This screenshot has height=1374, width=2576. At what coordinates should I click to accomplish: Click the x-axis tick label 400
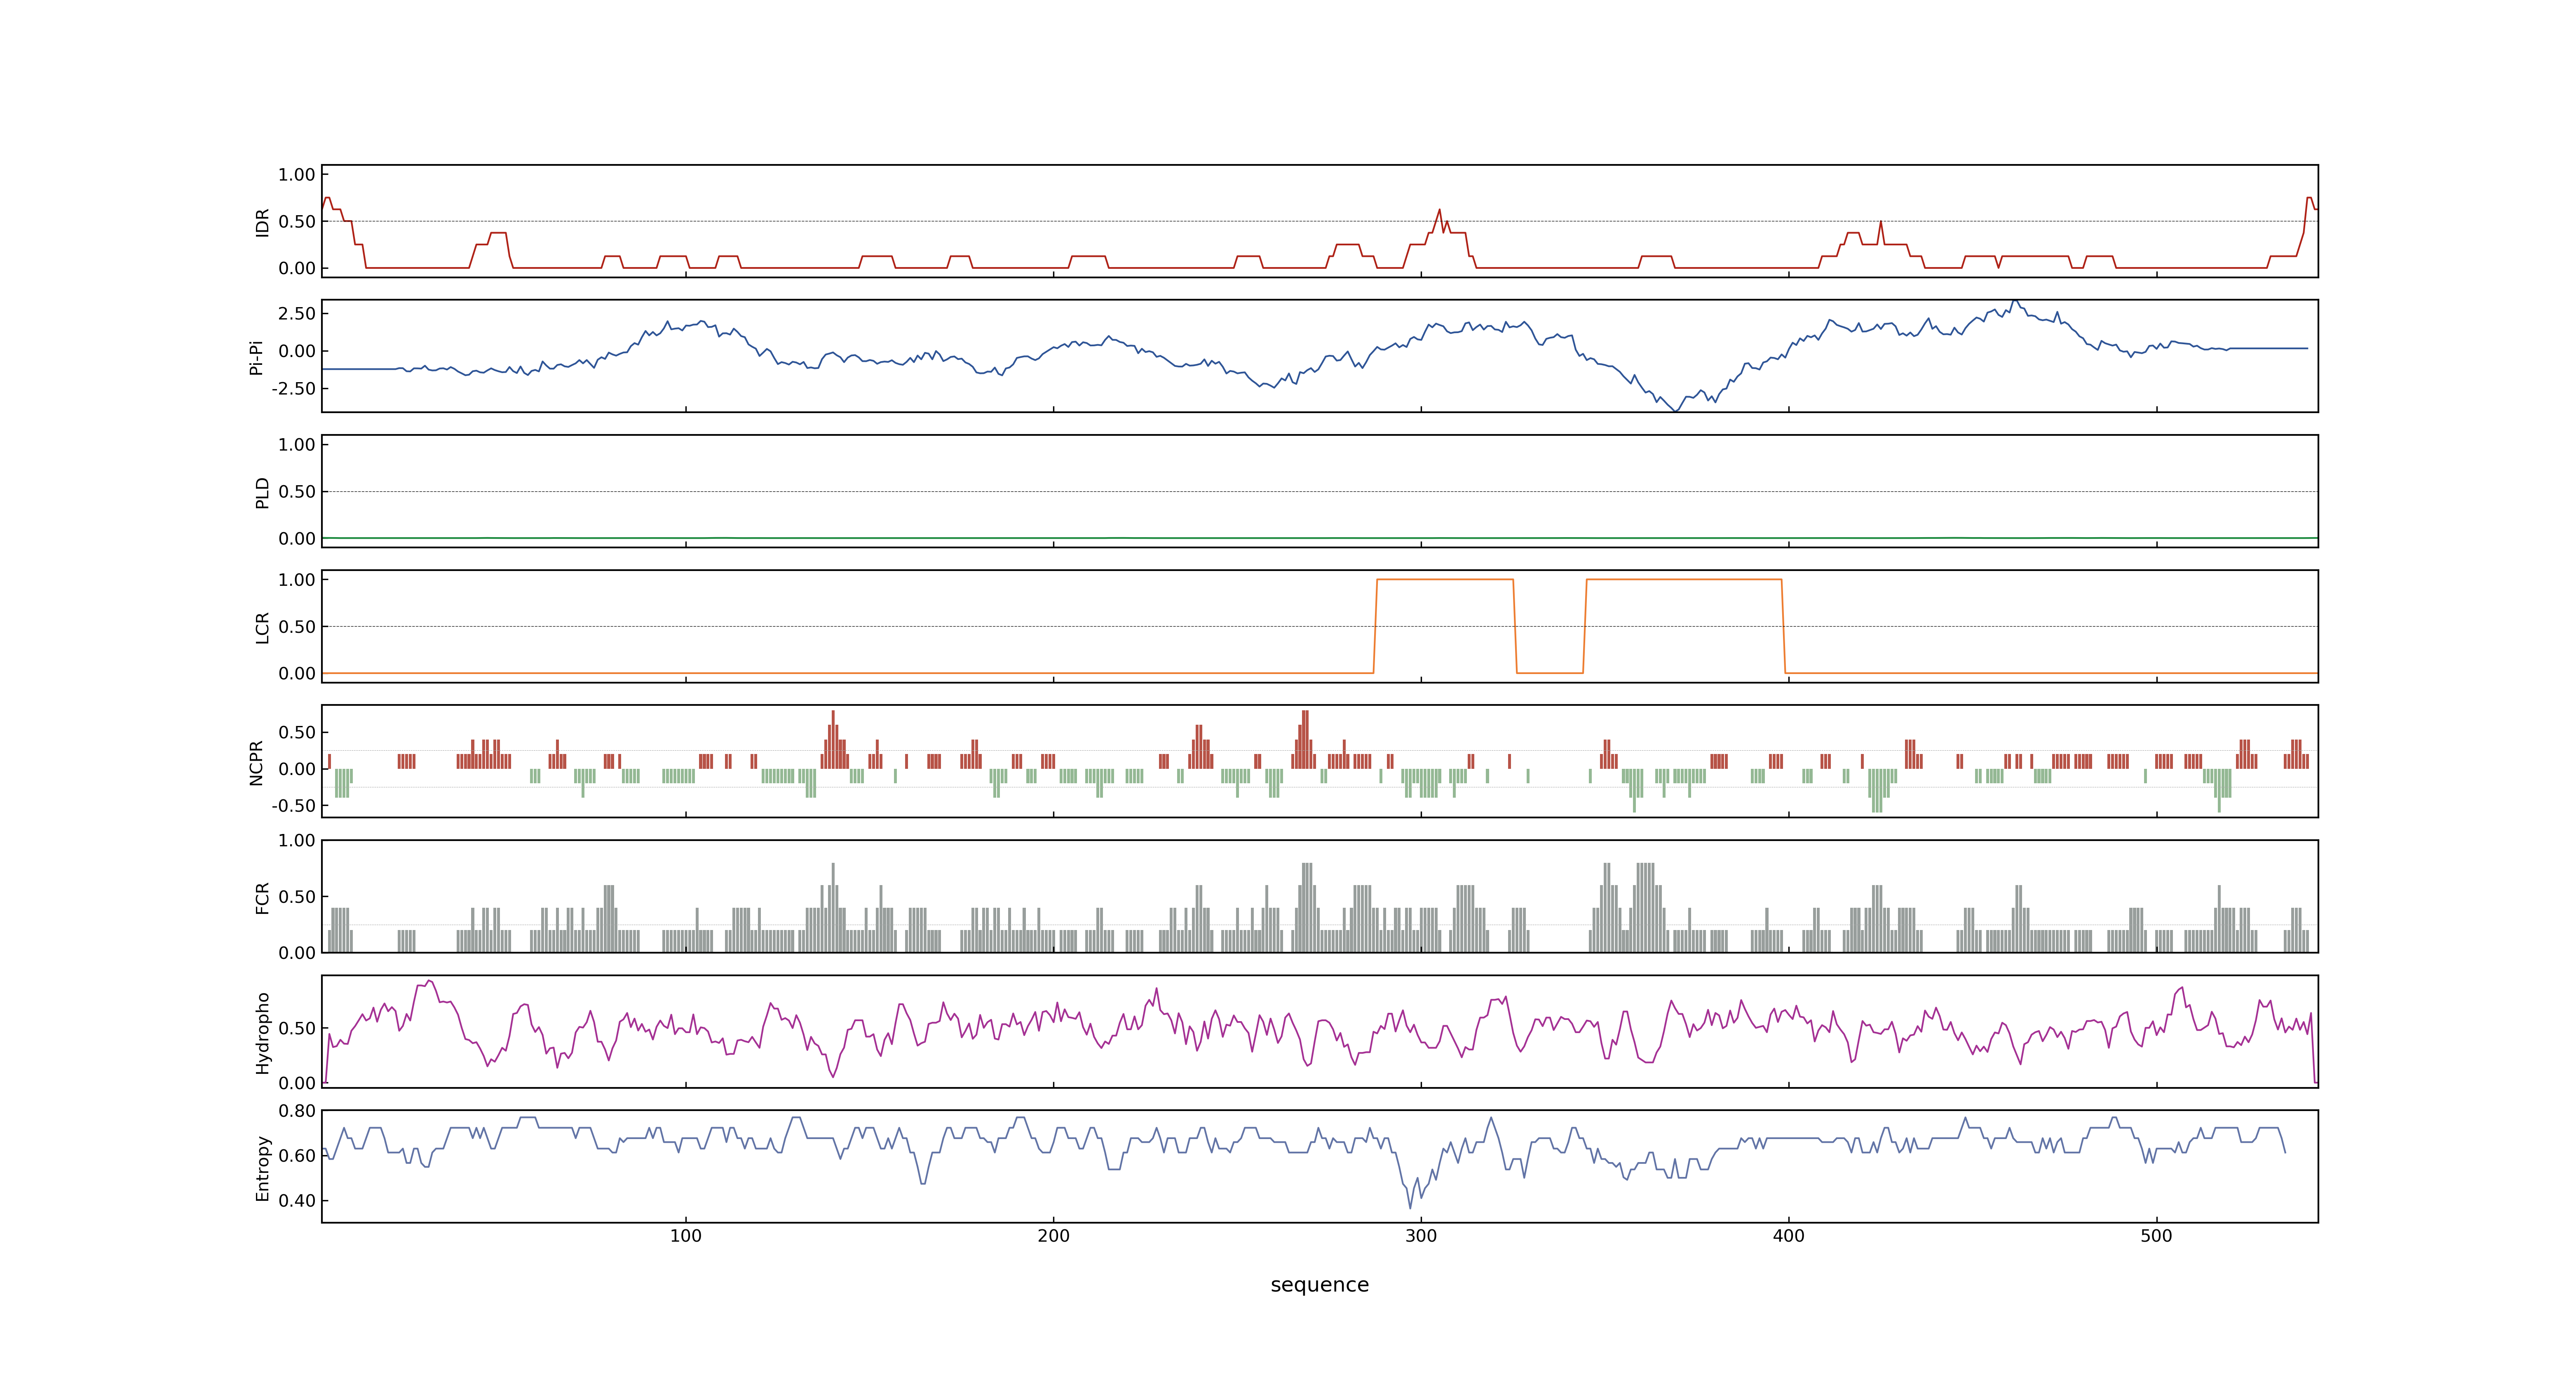tap(1789, 1236)
